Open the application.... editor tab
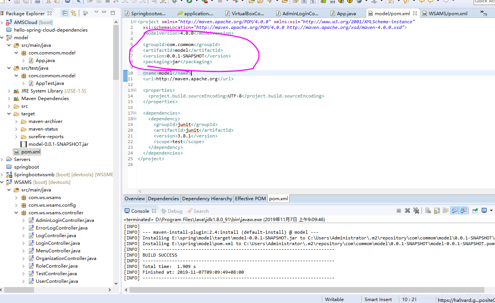Screen dimensions: 495x303 pyautogui.click(x=196, y=13)
